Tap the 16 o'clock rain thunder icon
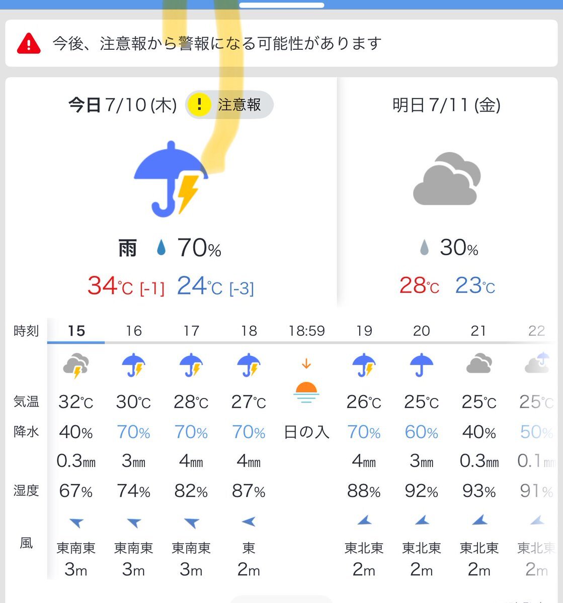This screenshot has width=563, height=603. (134, 365)
